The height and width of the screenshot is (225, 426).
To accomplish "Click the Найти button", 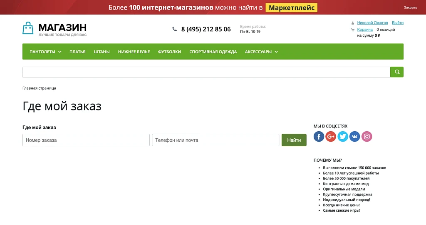I will click(x=294, y=140).
